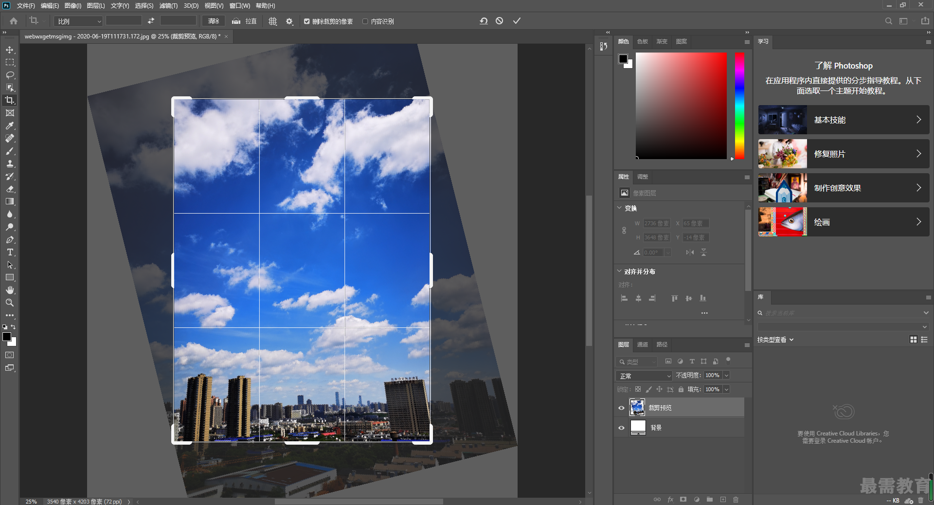The height and width of the screenshot is (505, 934).
Task: Switch to the 色板 tab
Action: (642, 41)
